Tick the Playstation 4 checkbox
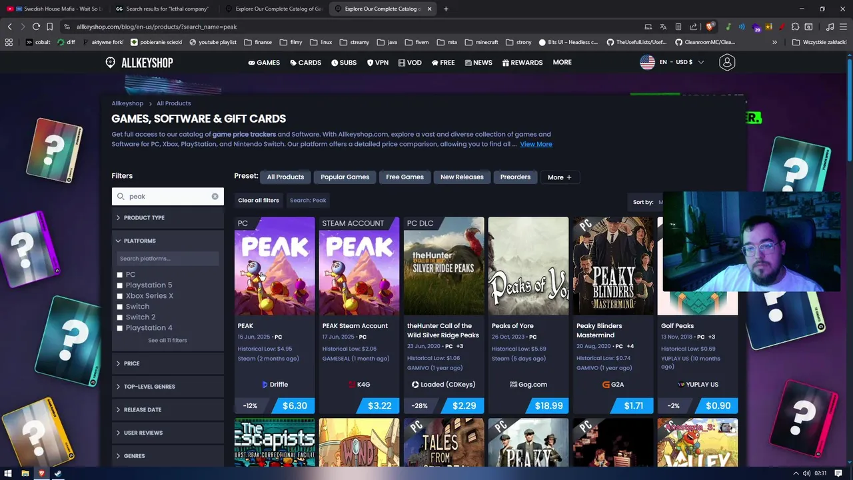The width and height of the screenshot is (853, 480). coord(120,328)
